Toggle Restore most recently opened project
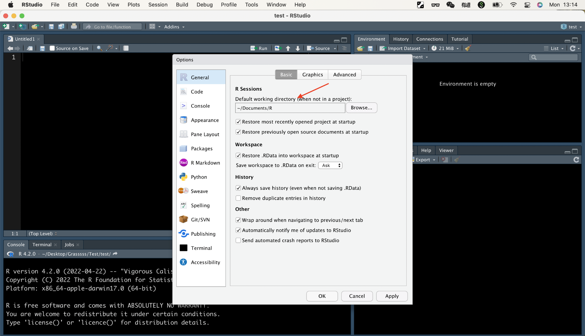The width and height of the screenshot is (585, 336). click(238, 122)
